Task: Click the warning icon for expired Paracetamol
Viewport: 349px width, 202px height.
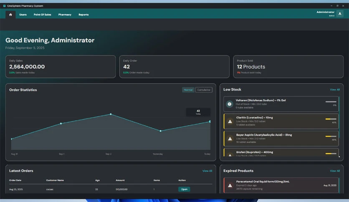Action: point(230,185)
